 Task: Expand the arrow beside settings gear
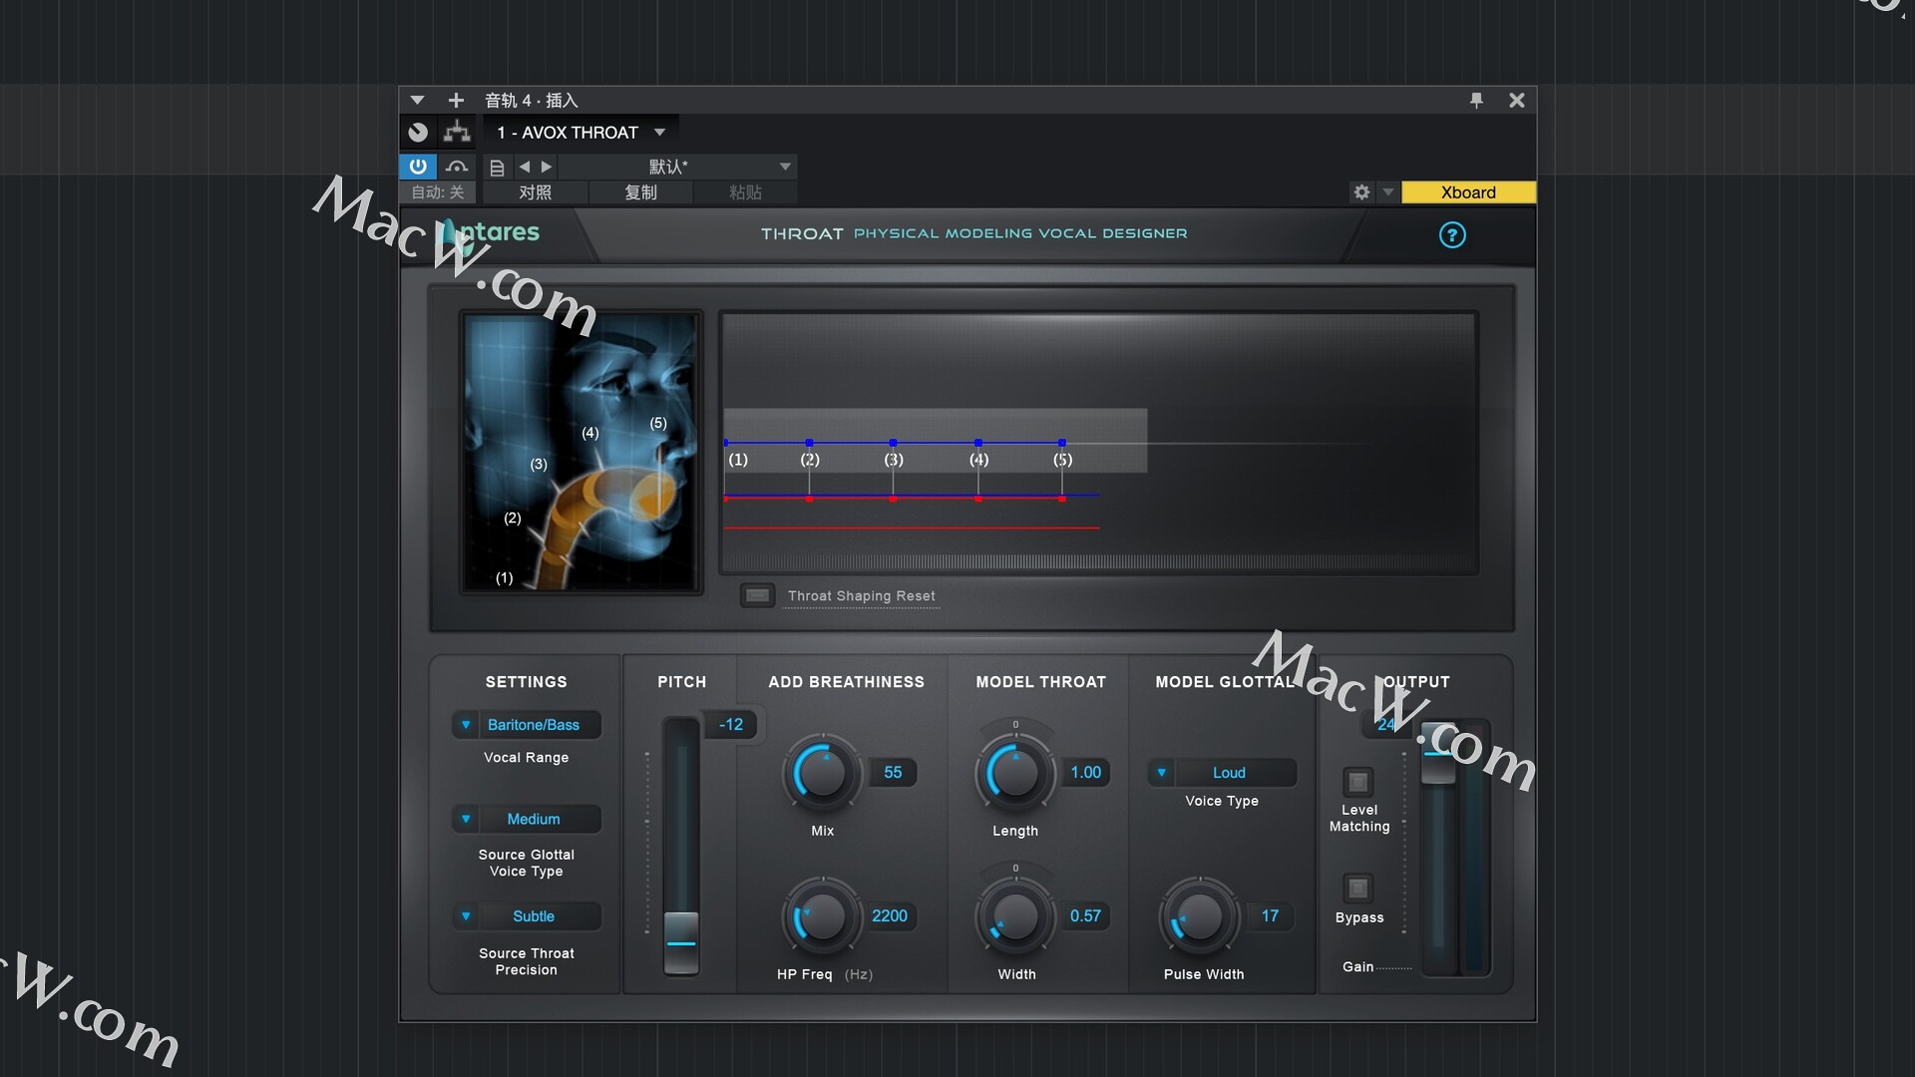point(1387,192)
